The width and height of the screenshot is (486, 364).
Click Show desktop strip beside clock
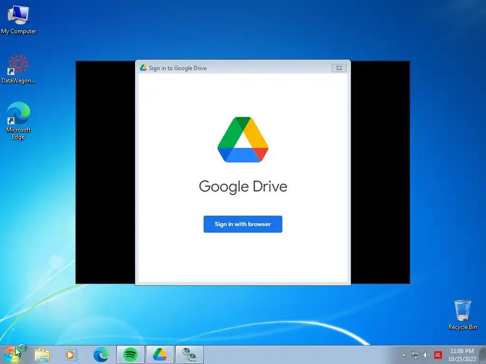point(483,355)
